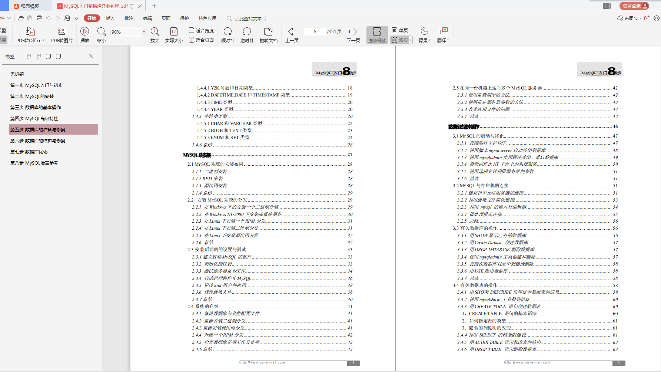Start 播放 slideshow mode

[x=85, y=35]
